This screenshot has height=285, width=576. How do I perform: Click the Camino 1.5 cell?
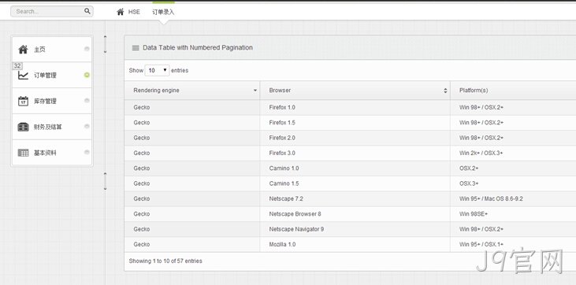355,183
